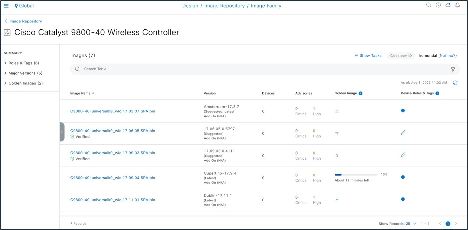Click the Search Table field
The height and width of the screenshot is (230, 468).
(265, 69)
